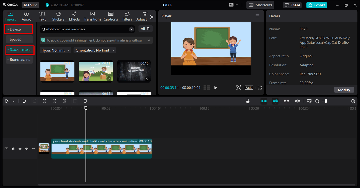360x188 pixels.
Task: Toggle auto snapping
Action: tap(275, 101)
